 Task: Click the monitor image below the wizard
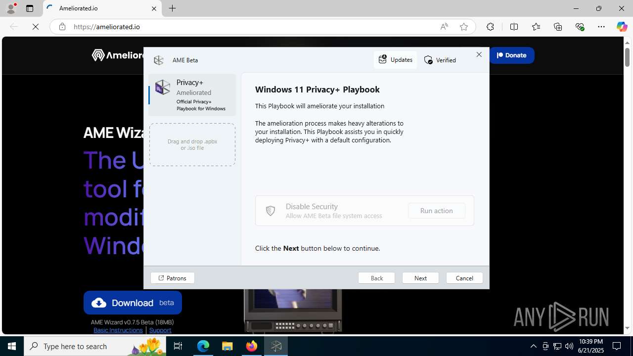[293, 311]
